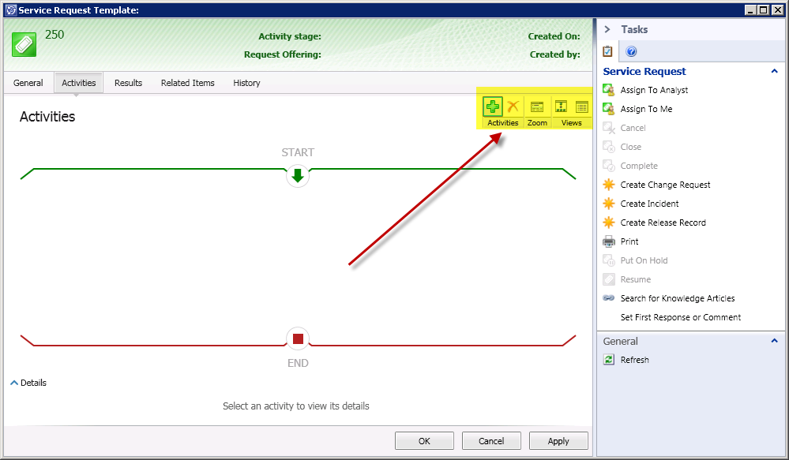Click the Zoom icon in Activities toolbar
The height and width of the screenshot is (460, 789).
pyautogui.click(x=537, y=107)
